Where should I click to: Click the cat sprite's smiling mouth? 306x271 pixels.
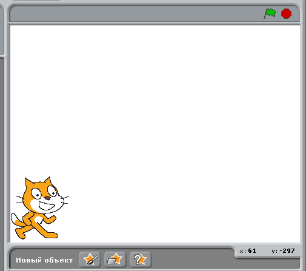click(x=47, y=206)
